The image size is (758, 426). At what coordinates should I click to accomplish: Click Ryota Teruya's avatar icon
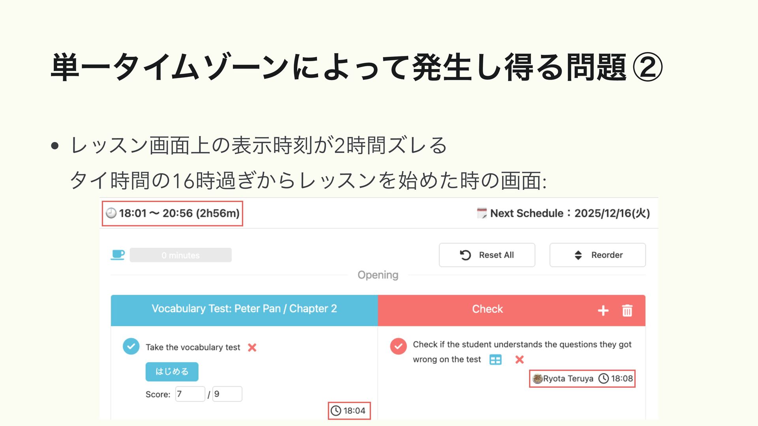point(537,379)
